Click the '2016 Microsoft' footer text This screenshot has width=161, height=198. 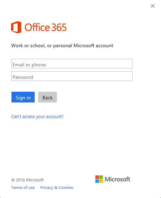[30, 180]
